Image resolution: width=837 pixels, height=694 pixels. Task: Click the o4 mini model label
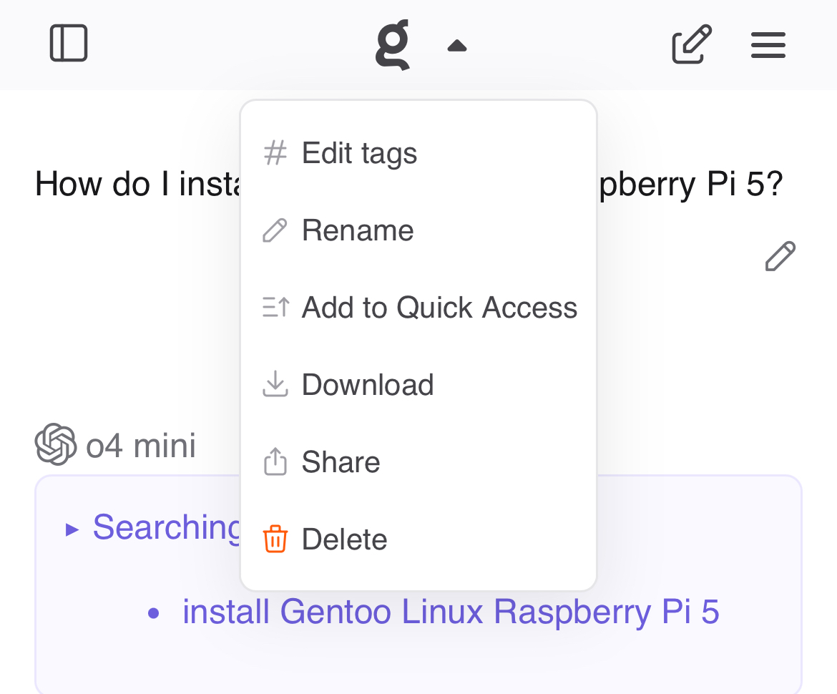(141, 446)
